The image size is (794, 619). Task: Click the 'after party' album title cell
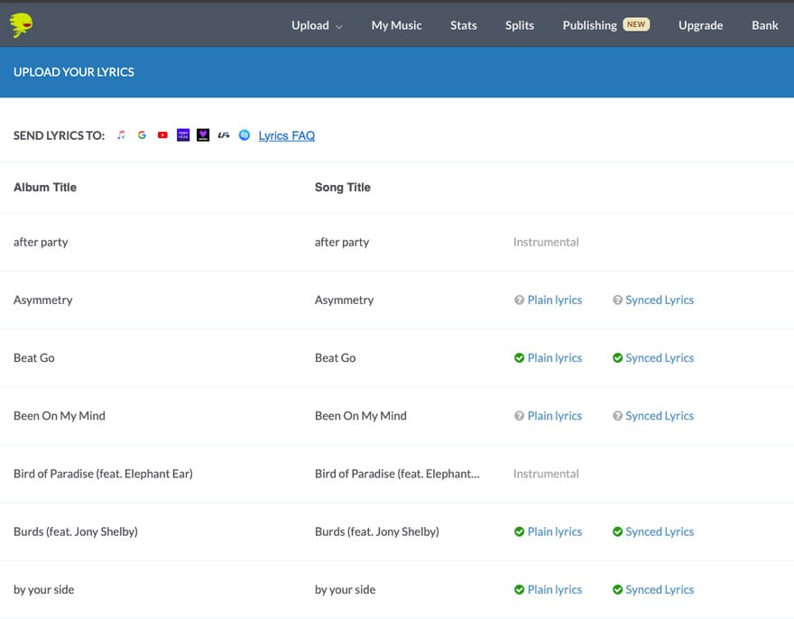point(41,242)
